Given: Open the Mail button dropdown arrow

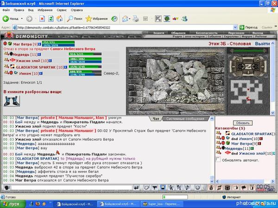Looking at the screenshot, I should (x=130, y=18).
